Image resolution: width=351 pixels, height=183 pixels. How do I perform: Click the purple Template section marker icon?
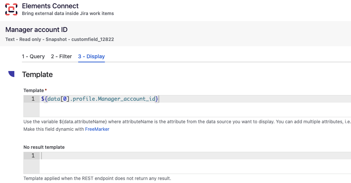[11, 74]
